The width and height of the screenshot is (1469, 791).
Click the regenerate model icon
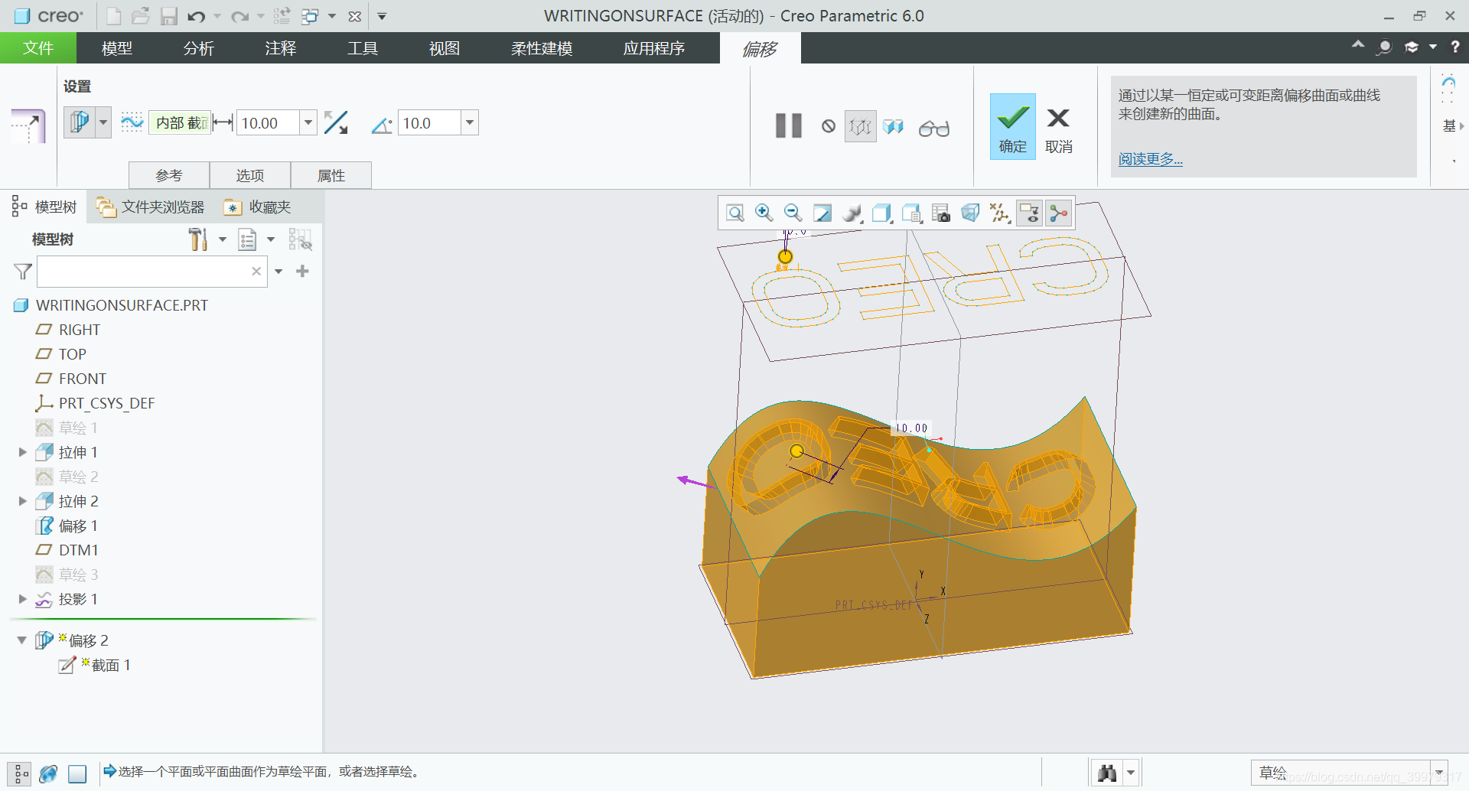click(x=282, y=16)
